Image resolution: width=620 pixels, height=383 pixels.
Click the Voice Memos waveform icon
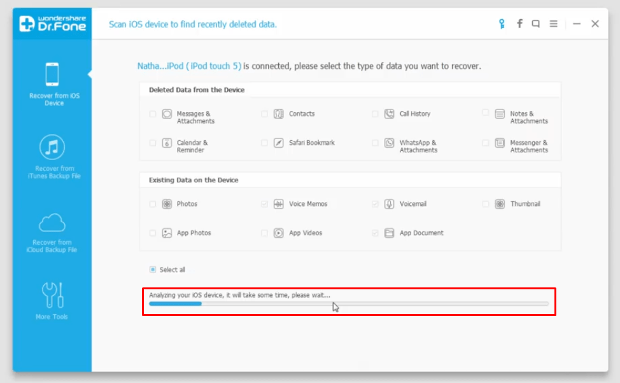[x=278, y=204]
